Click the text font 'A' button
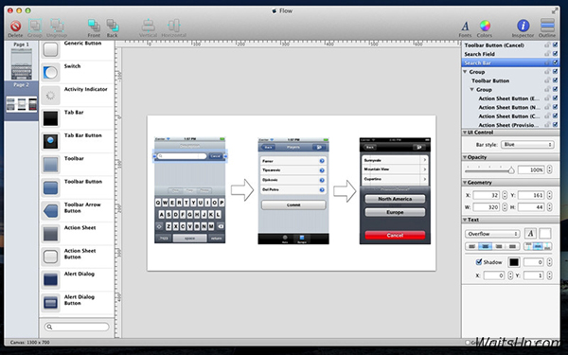The image size is (568, 355). coord(530,234)
